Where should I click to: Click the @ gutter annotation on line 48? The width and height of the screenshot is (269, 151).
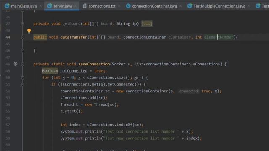(16, 64)
